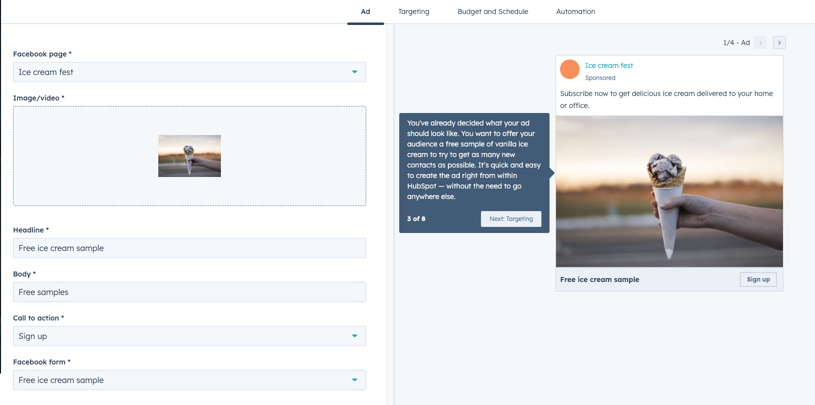Focus the Body input field
This screenshot has height=405, width=815.
[189, 292]
